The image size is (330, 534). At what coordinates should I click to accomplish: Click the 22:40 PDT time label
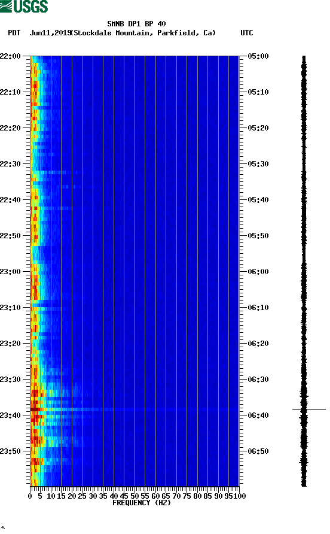(11, 199)
